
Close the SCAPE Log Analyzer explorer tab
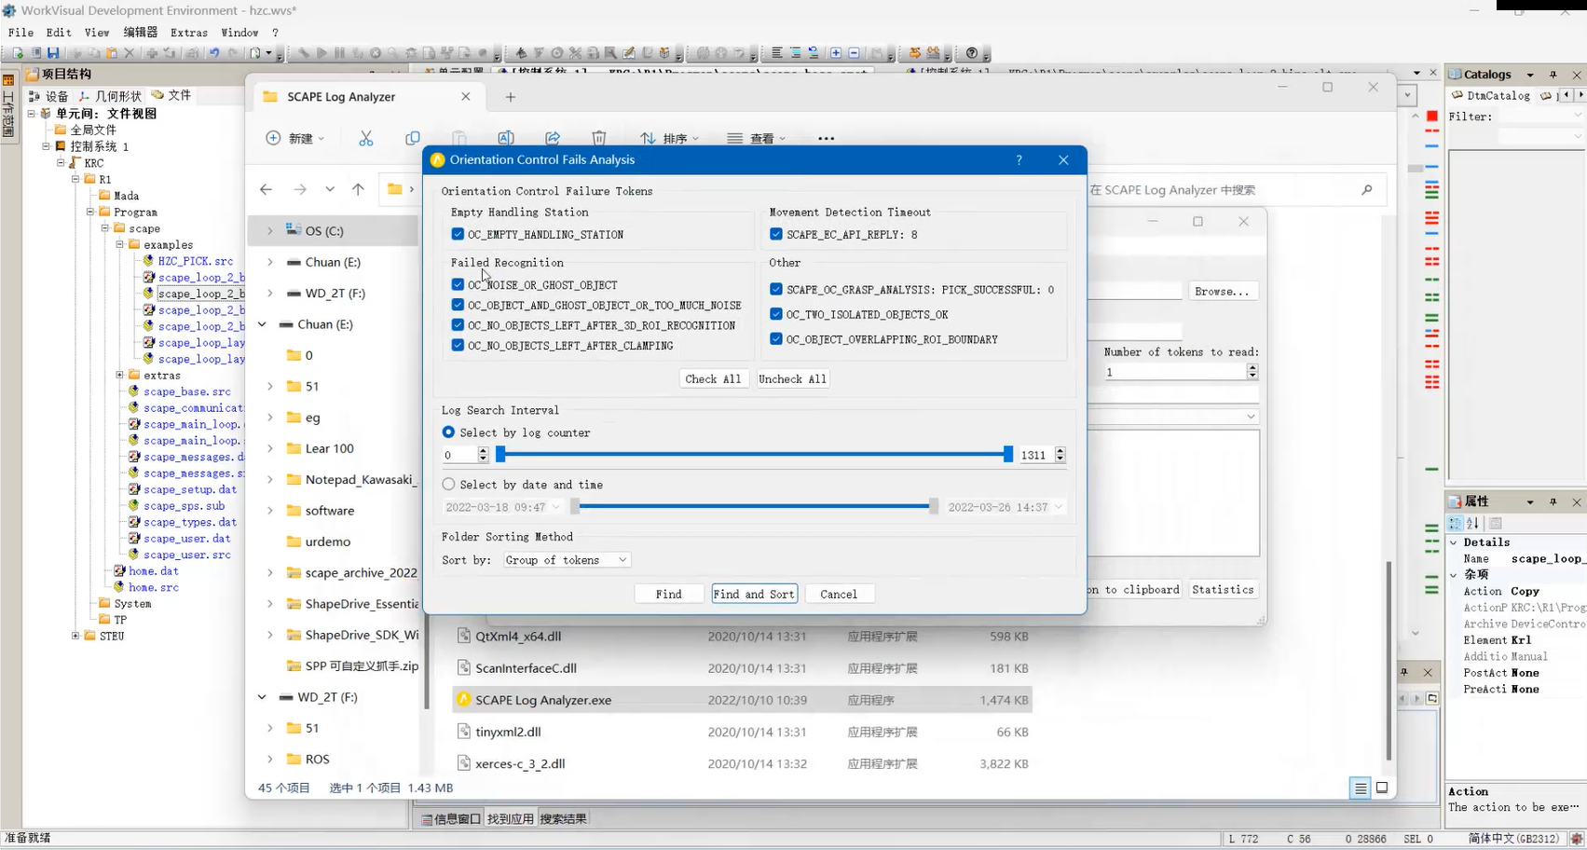point(466,97)
